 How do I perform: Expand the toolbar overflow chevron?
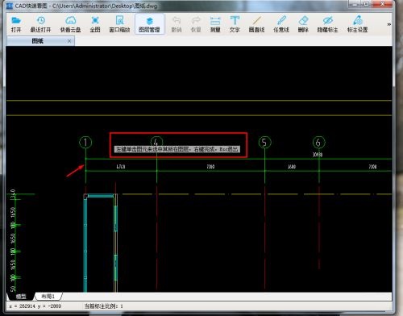tap(388, 24)
